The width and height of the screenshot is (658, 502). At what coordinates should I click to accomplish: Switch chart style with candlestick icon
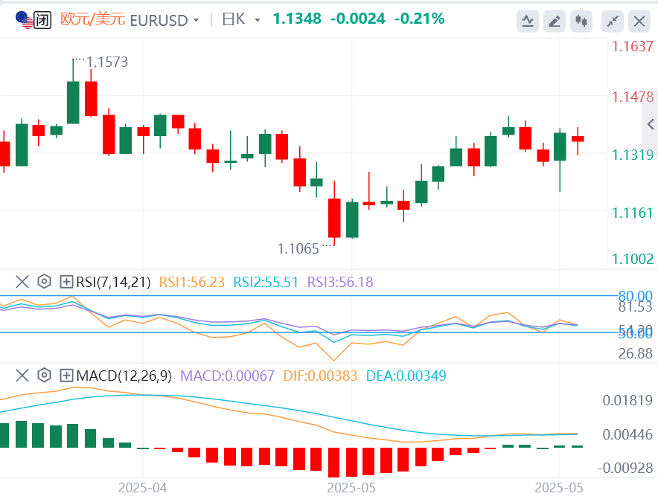click(581, 21)
